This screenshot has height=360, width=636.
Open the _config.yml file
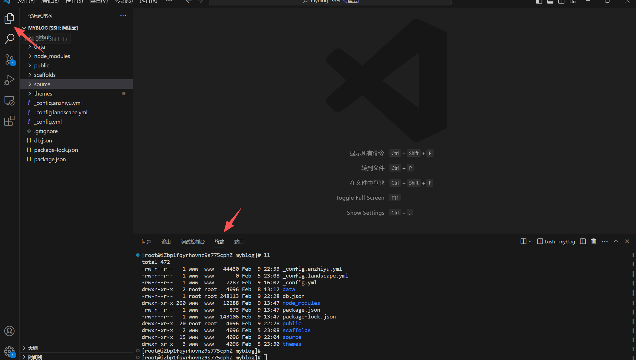(x=48, y=122)
